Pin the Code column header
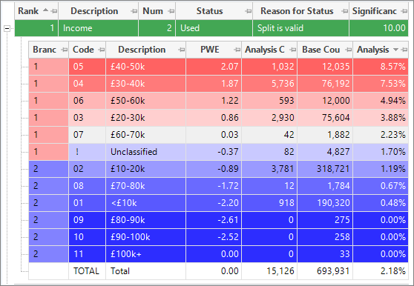414x286 pixels. [102, 50]
